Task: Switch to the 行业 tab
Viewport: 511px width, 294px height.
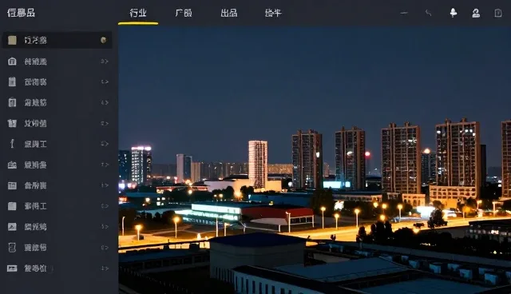Action: (138, 13)
